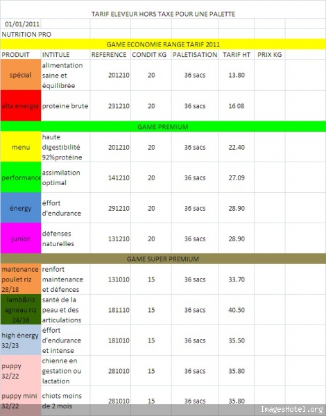326x416 pixels.
Task: Click 'chienne en gestation ou lactation' cell
Action: [65, 371]
